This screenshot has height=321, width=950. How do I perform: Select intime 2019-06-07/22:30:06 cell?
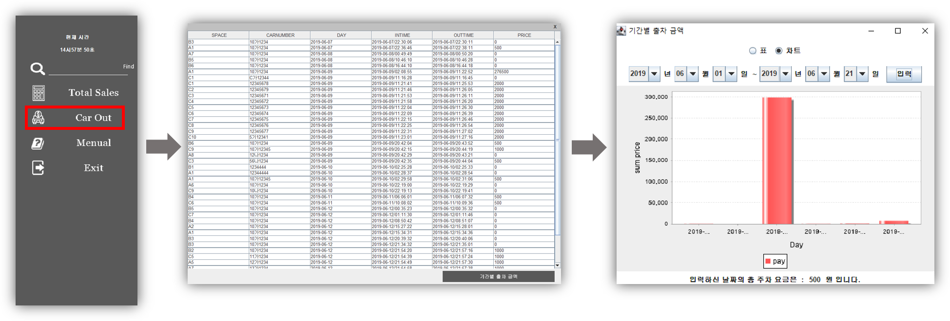402,42
